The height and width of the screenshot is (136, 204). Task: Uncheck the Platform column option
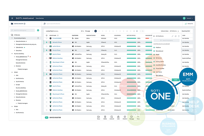point(154,48)
